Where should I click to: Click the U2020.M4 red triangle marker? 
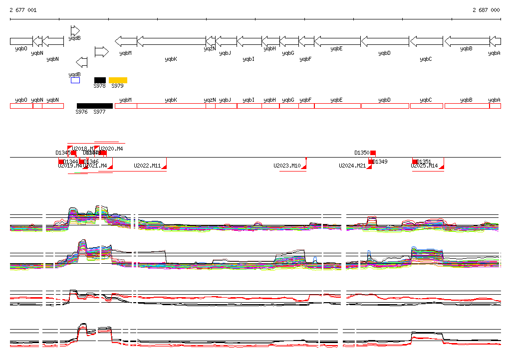(97, 148)
